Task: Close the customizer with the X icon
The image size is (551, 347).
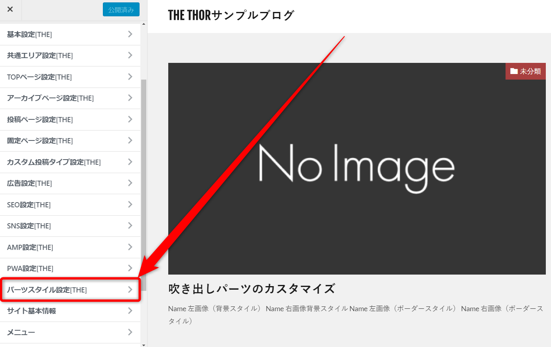Action: coord(10,10)
